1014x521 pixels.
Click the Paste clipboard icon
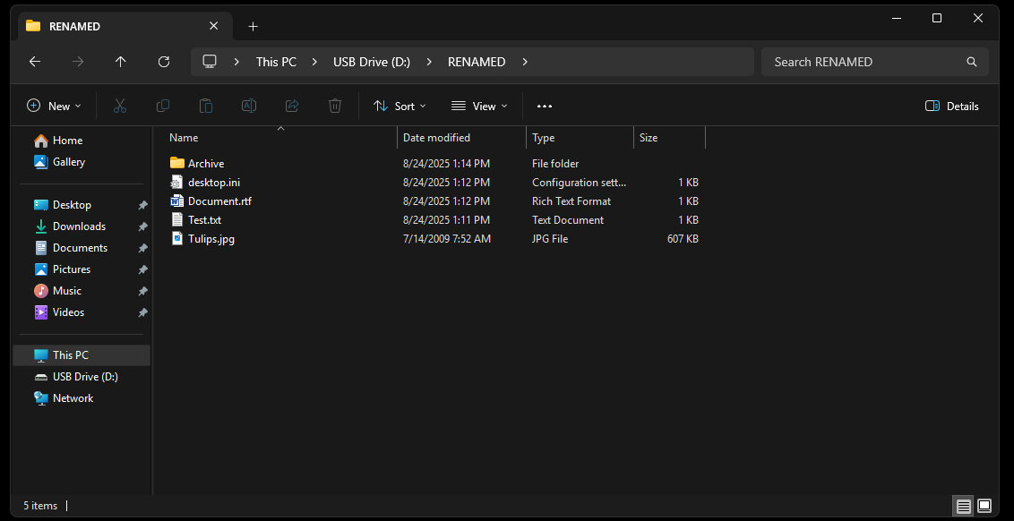pos(206,106)
